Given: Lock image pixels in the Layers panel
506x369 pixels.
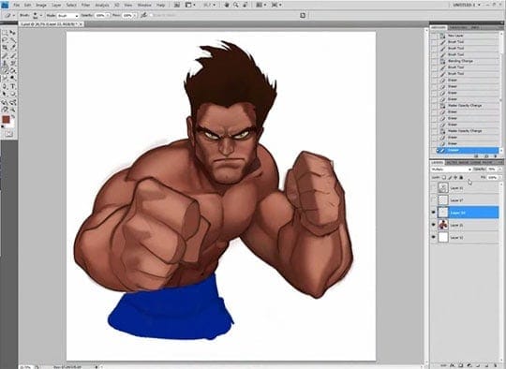Looking at the screenshot, I should pos(450,177).
